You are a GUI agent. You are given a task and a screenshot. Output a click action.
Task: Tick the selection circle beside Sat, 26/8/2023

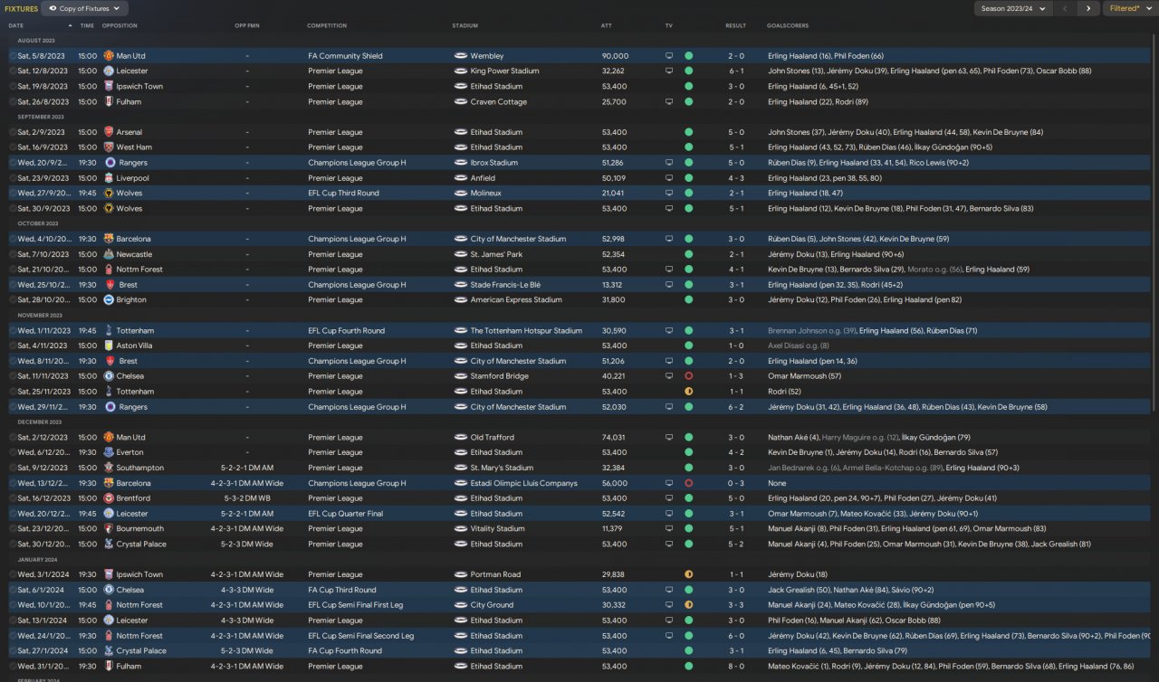(x=13, y=101)
